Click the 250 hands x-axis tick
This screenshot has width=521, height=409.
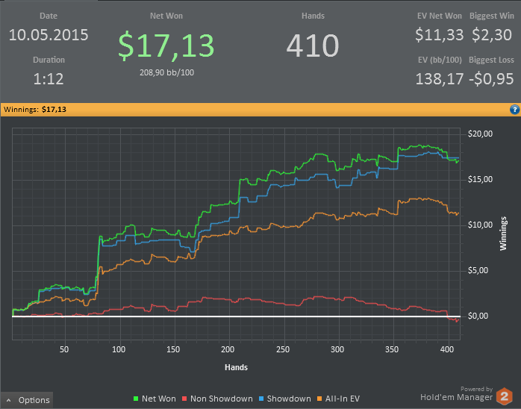[283, 349]
